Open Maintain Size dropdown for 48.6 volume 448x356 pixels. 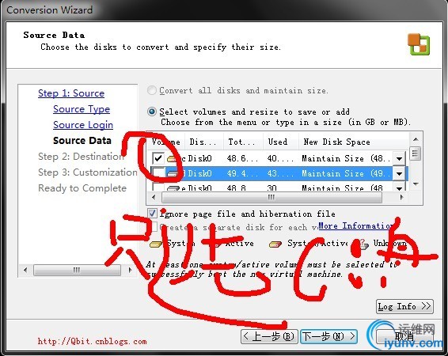click(x=399, y=158)
